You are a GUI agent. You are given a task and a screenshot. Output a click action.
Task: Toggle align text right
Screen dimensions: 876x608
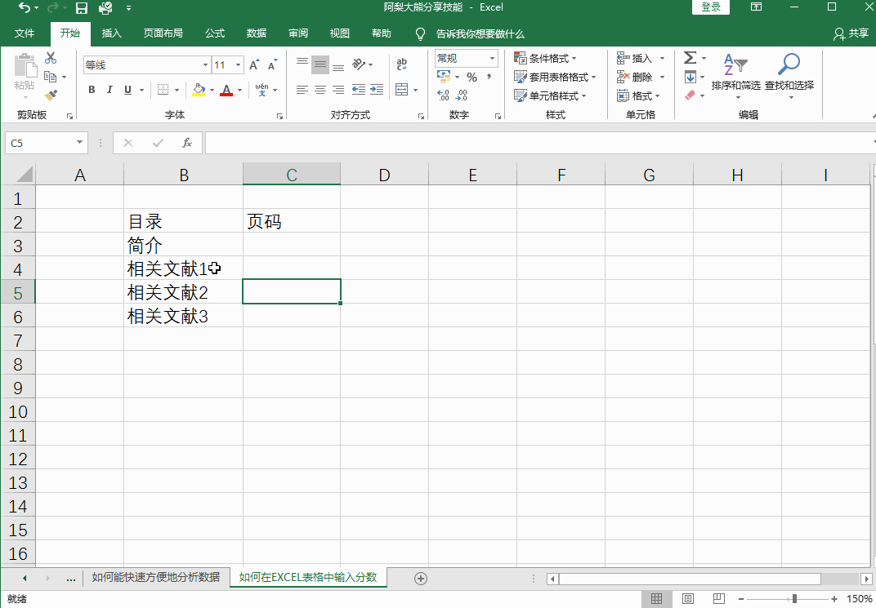click(x=338, y=89)
